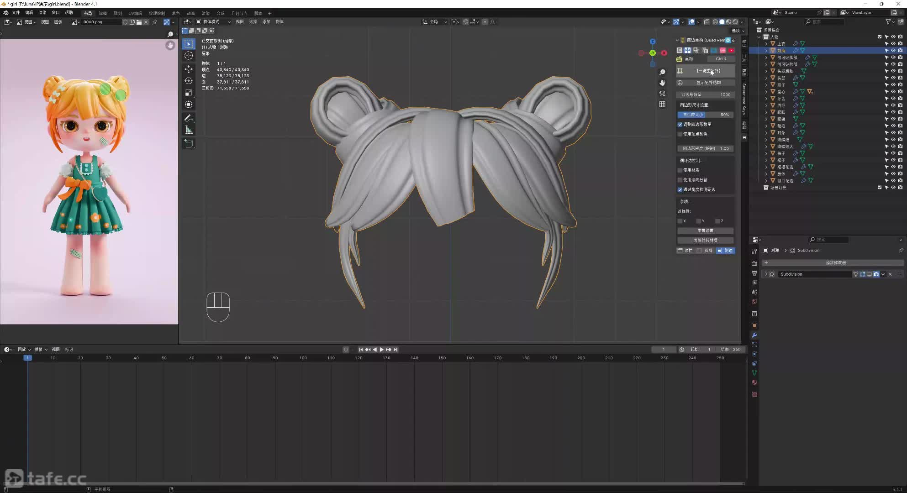This screenshot has height=493, width=907.
Task: Enable 使用顶点颜色 checkbox
Action: (680, 134)
